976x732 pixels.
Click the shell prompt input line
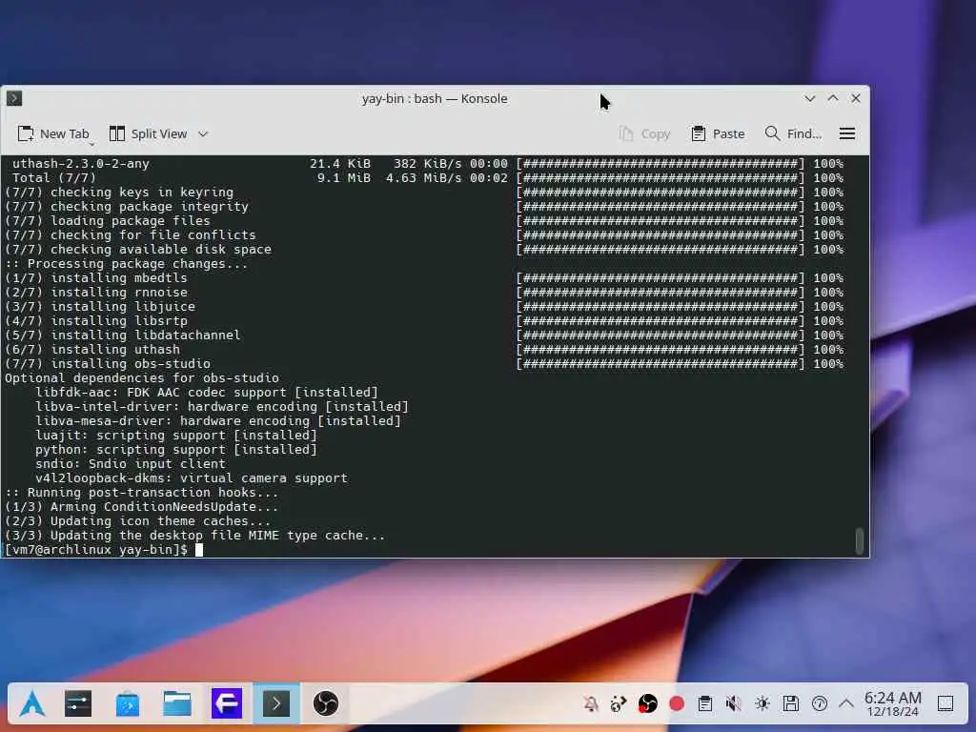[103, 550]
